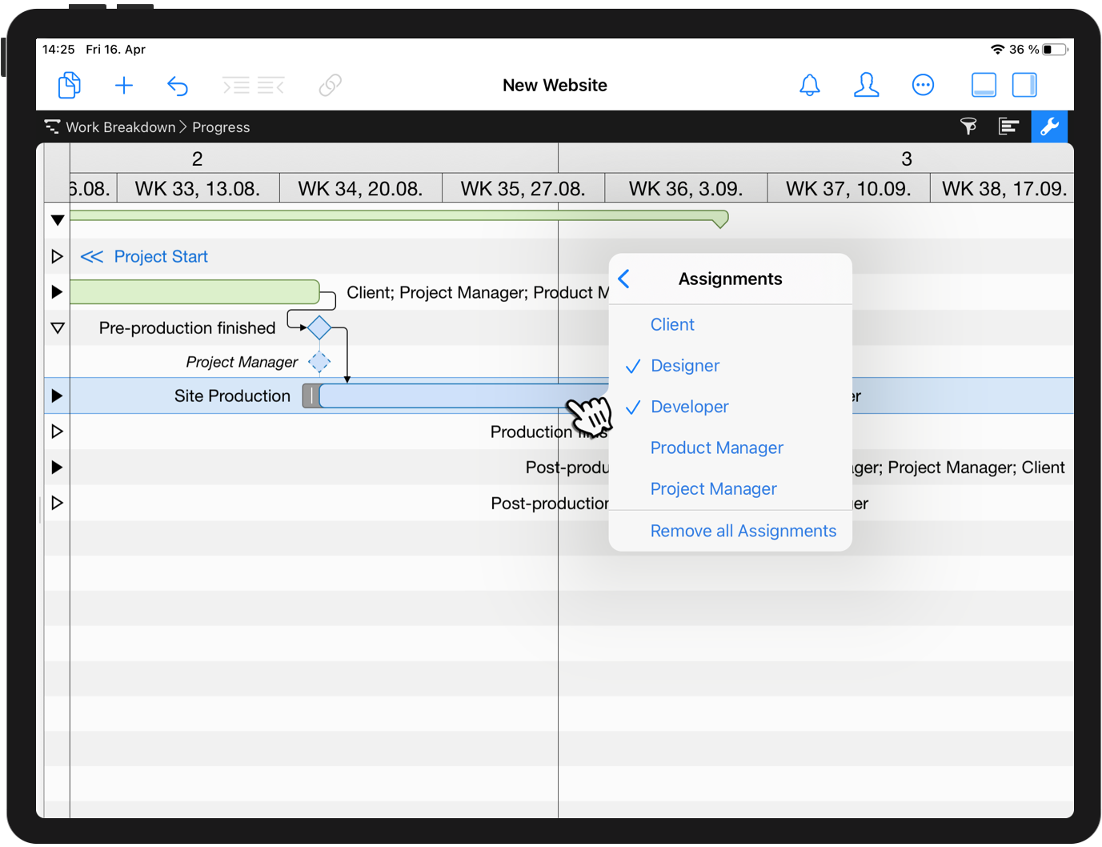The height and width of the screenshot is (847, 1102).
Task: Select the link dependencies icon
Action: [331, 85]
